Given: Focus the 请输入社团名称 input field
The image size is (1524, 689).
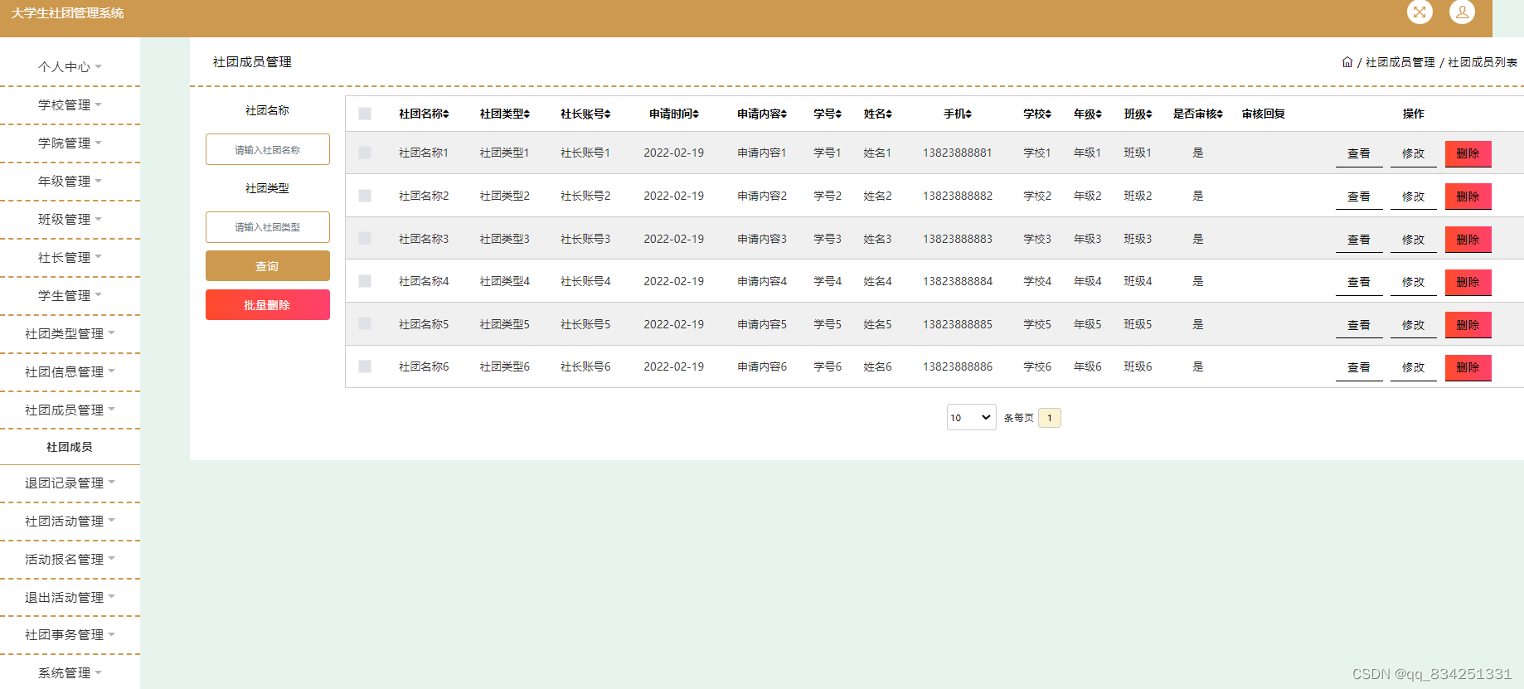Looking at the screenshot, I should 268,149.
